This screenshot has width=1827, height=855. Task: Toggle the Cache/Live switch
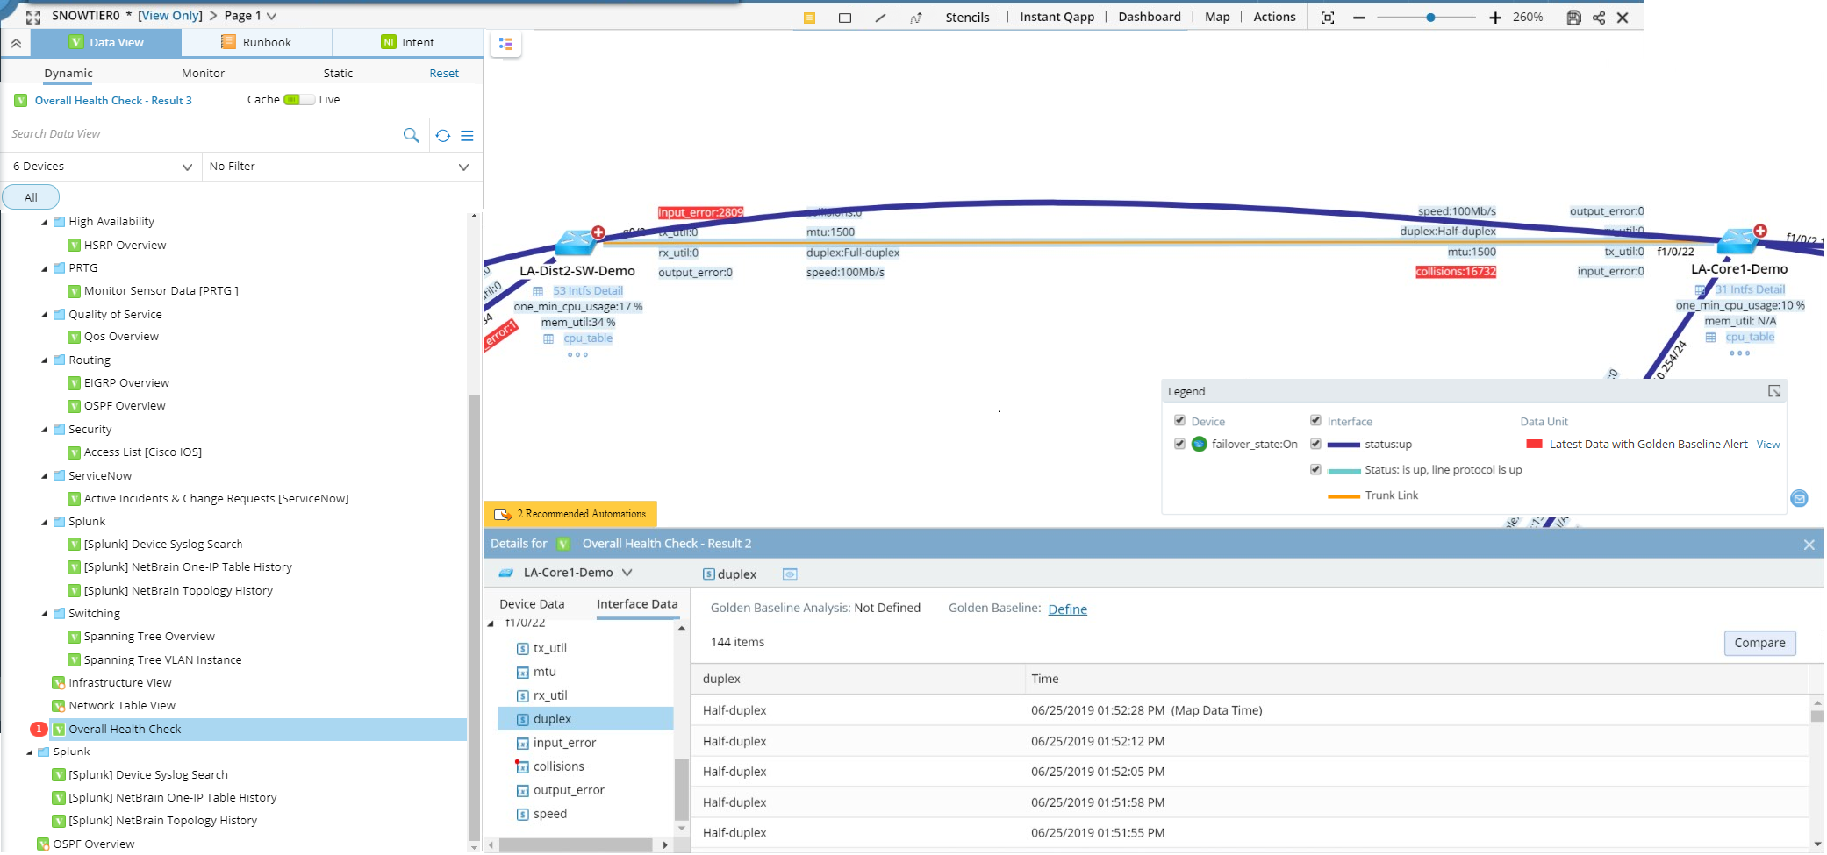298,100
